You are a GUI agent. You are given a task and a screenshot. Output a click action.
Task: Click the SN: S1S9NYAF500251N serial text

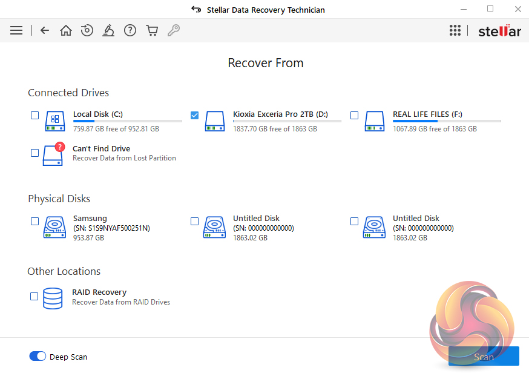tap(111, 228)
